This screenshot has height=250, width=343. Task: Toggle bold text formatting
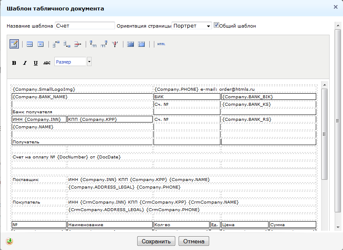coord(14,63)
